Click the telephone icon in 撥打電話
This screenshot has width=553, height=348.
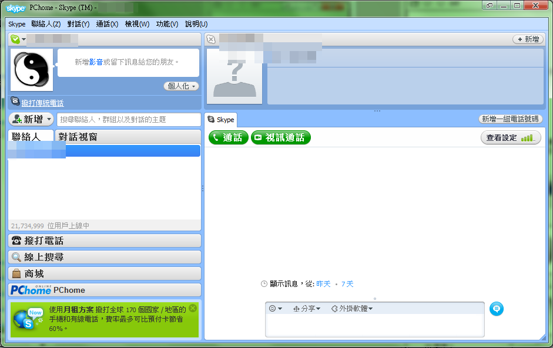(x=16, y=241)
